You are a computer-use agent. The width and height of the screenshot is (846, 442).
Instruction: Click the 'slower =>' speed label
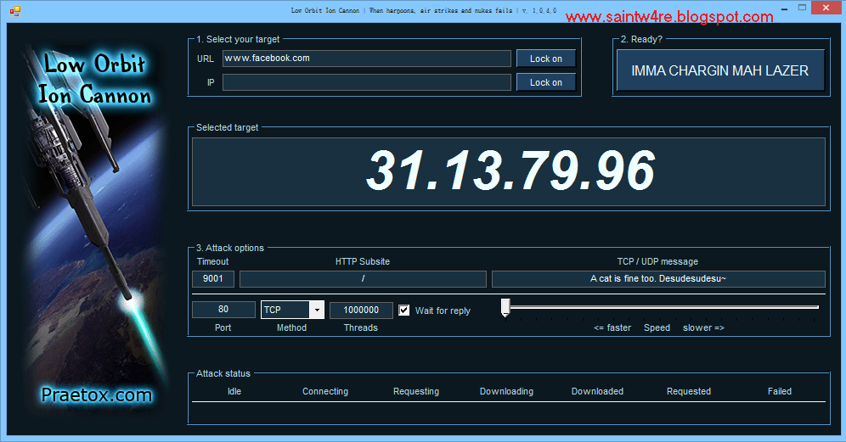coord(703,327)
